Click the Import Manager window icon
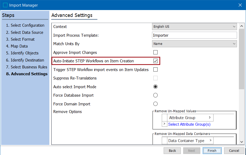The width and height of the screenshot is (246, 155). tap(5, 5)
